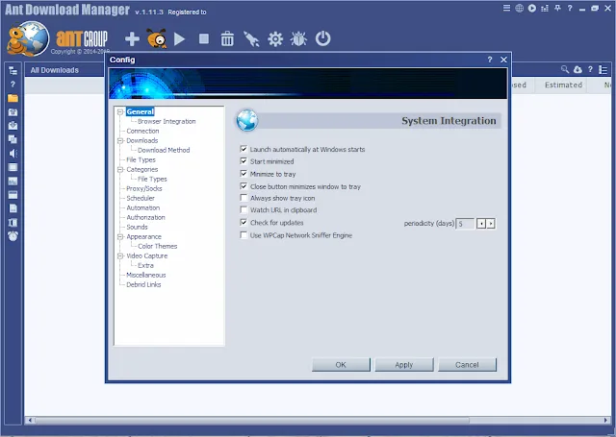Image resolution: width=616 pixels, height=437 pixels.
Task: Enable Watch URL in clipboard
Action: [244, 209]
